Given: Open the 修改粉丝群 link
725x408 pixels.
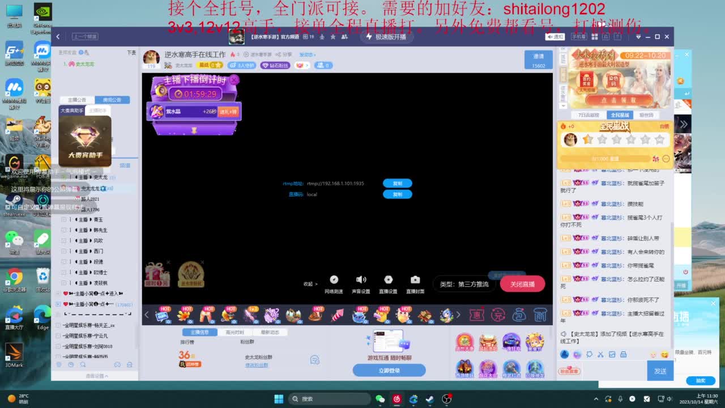Looking at the screenshot, I should (x=257, y=365).
